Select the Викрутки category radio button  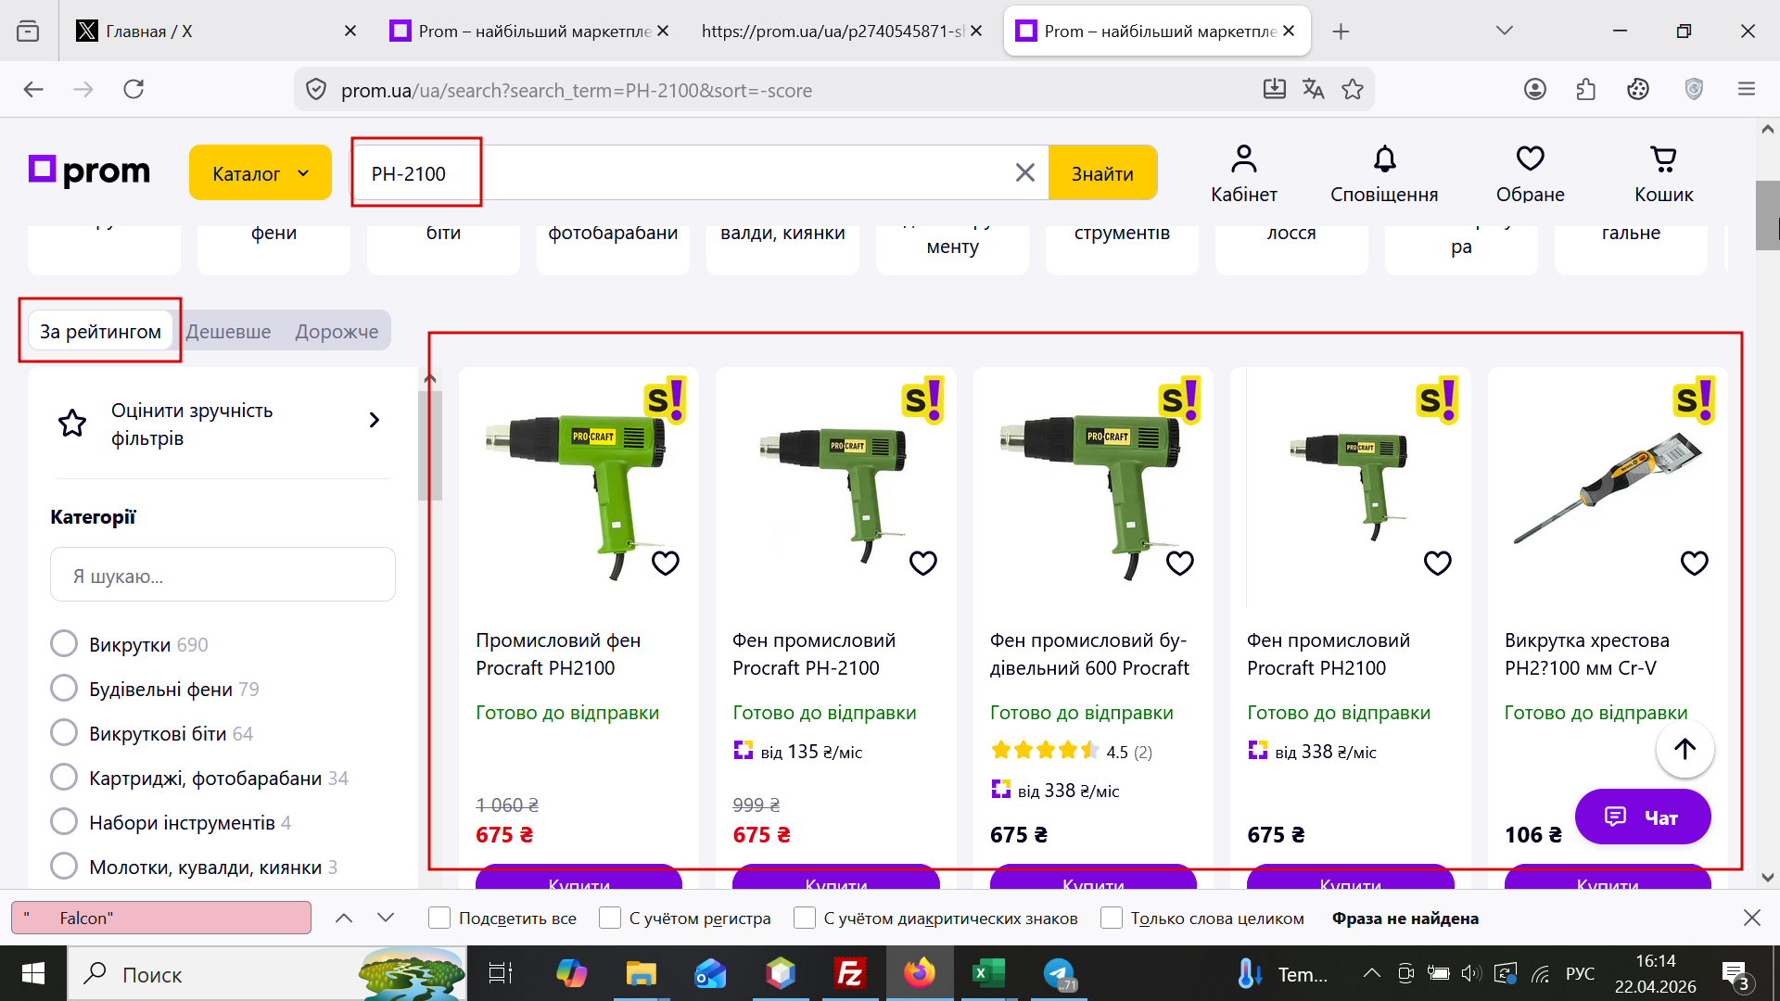[x=64, y=643]
